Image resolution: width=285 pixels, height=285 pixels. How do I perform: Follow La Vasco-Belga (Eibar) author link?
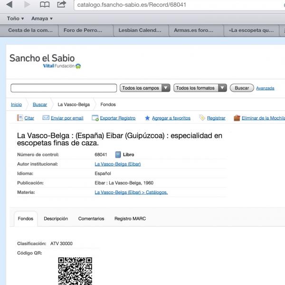tap(118, 164)
